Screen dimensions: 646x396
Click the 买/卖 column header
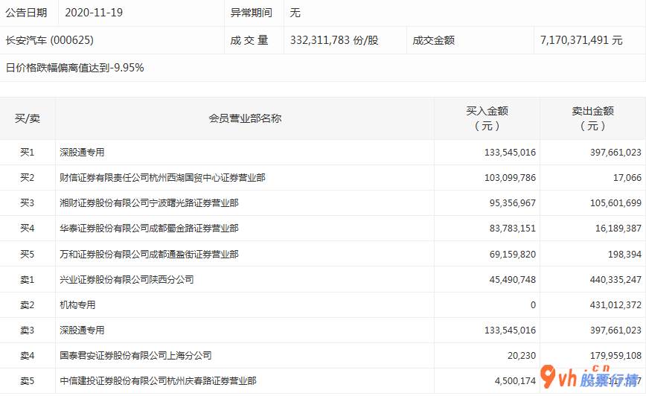(28, 118)
